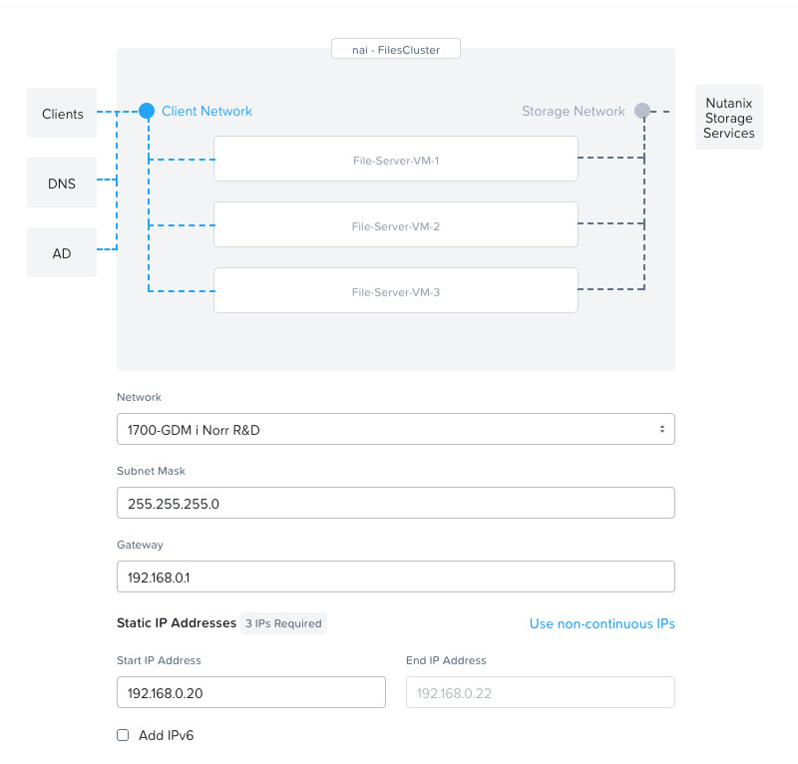Click the Gateway input field

395,576
